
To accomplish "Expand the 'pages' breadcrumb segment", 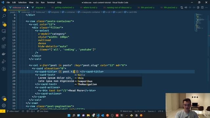I will click(13, 12).
